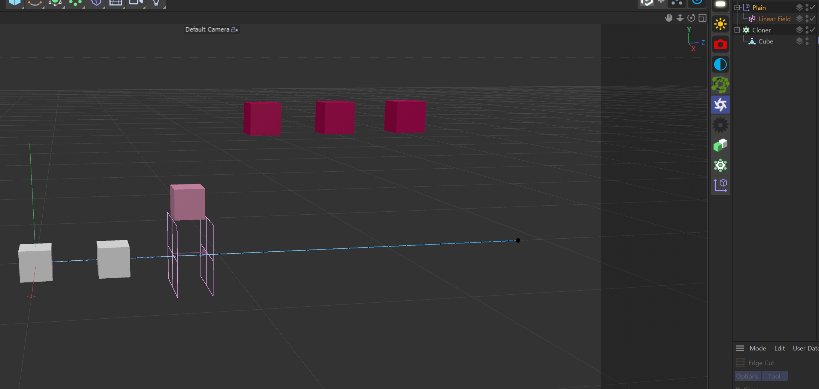Toggle Cube visibility dots
Image resolution: width=819 pixels, height=389 pixels.
click(807, 41)
